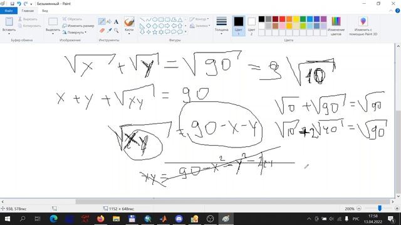Open the File (Файл) menu
This screenshot has width=401, height=225.
(8, 11)
